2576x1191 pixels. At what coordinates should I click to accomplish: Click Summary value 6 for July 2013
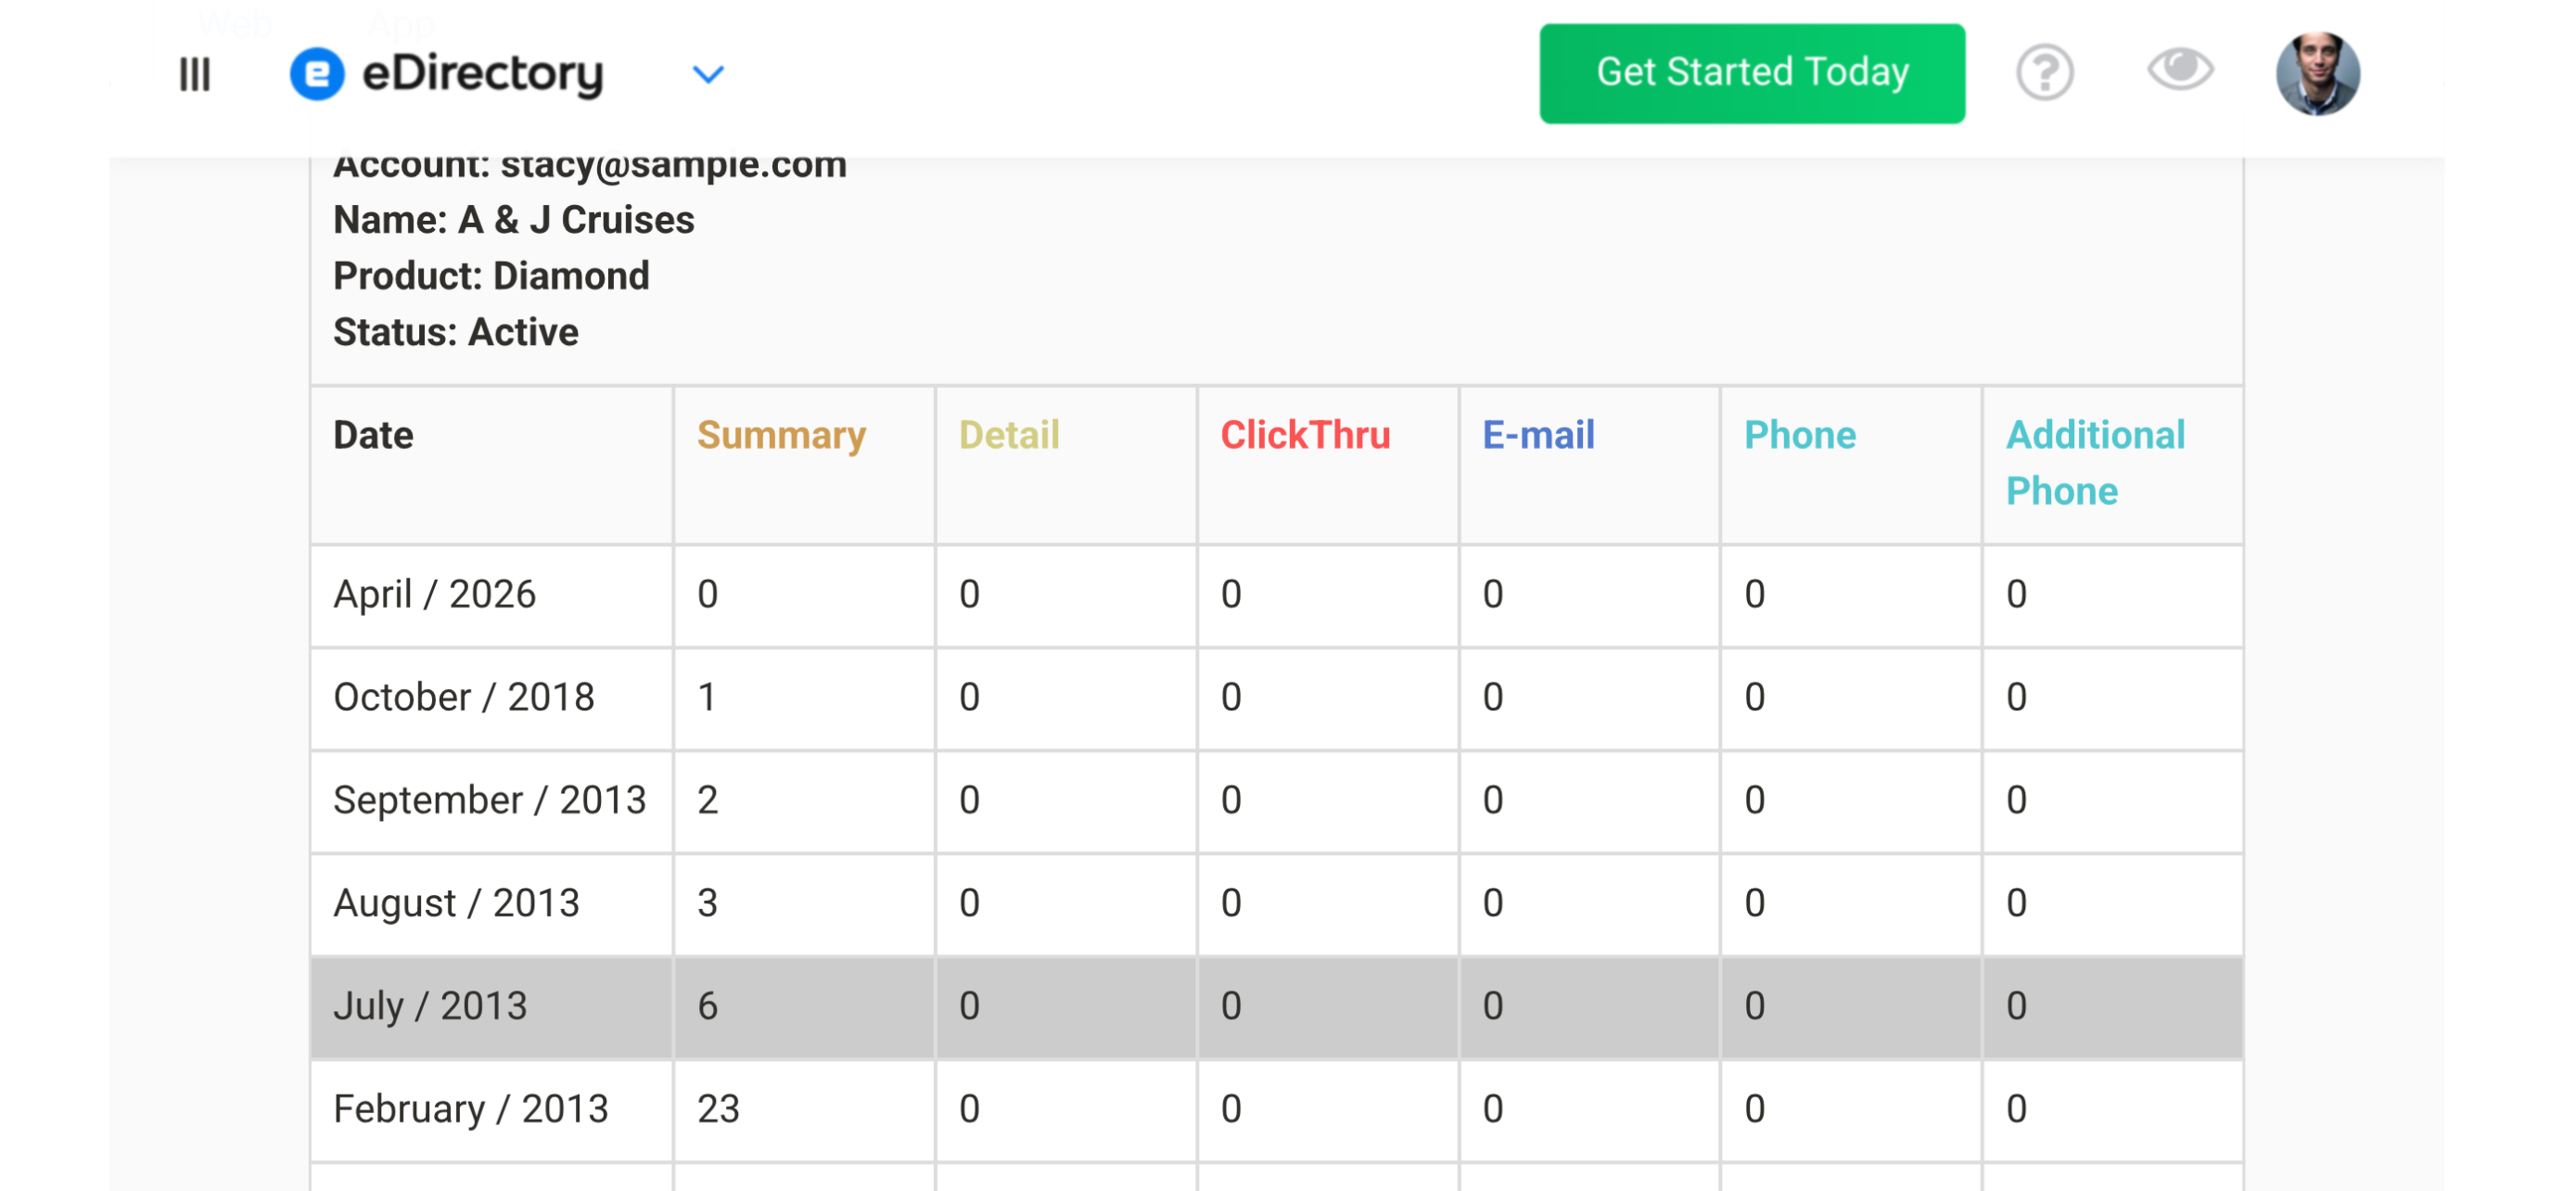coord(708,1007)
